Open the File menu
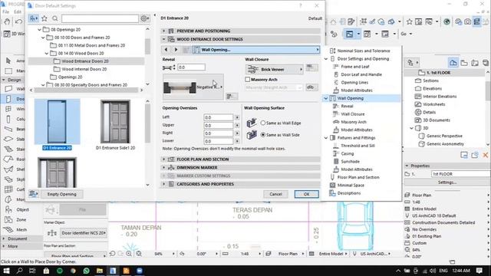Image resolution: width=491 pixels, height=276 pixels. pos(6,12)
